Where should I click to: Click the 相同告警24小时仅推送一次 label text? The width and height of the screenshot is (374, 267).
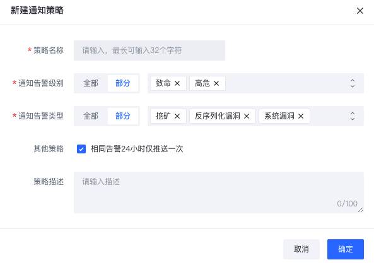(x=137, y=149)
